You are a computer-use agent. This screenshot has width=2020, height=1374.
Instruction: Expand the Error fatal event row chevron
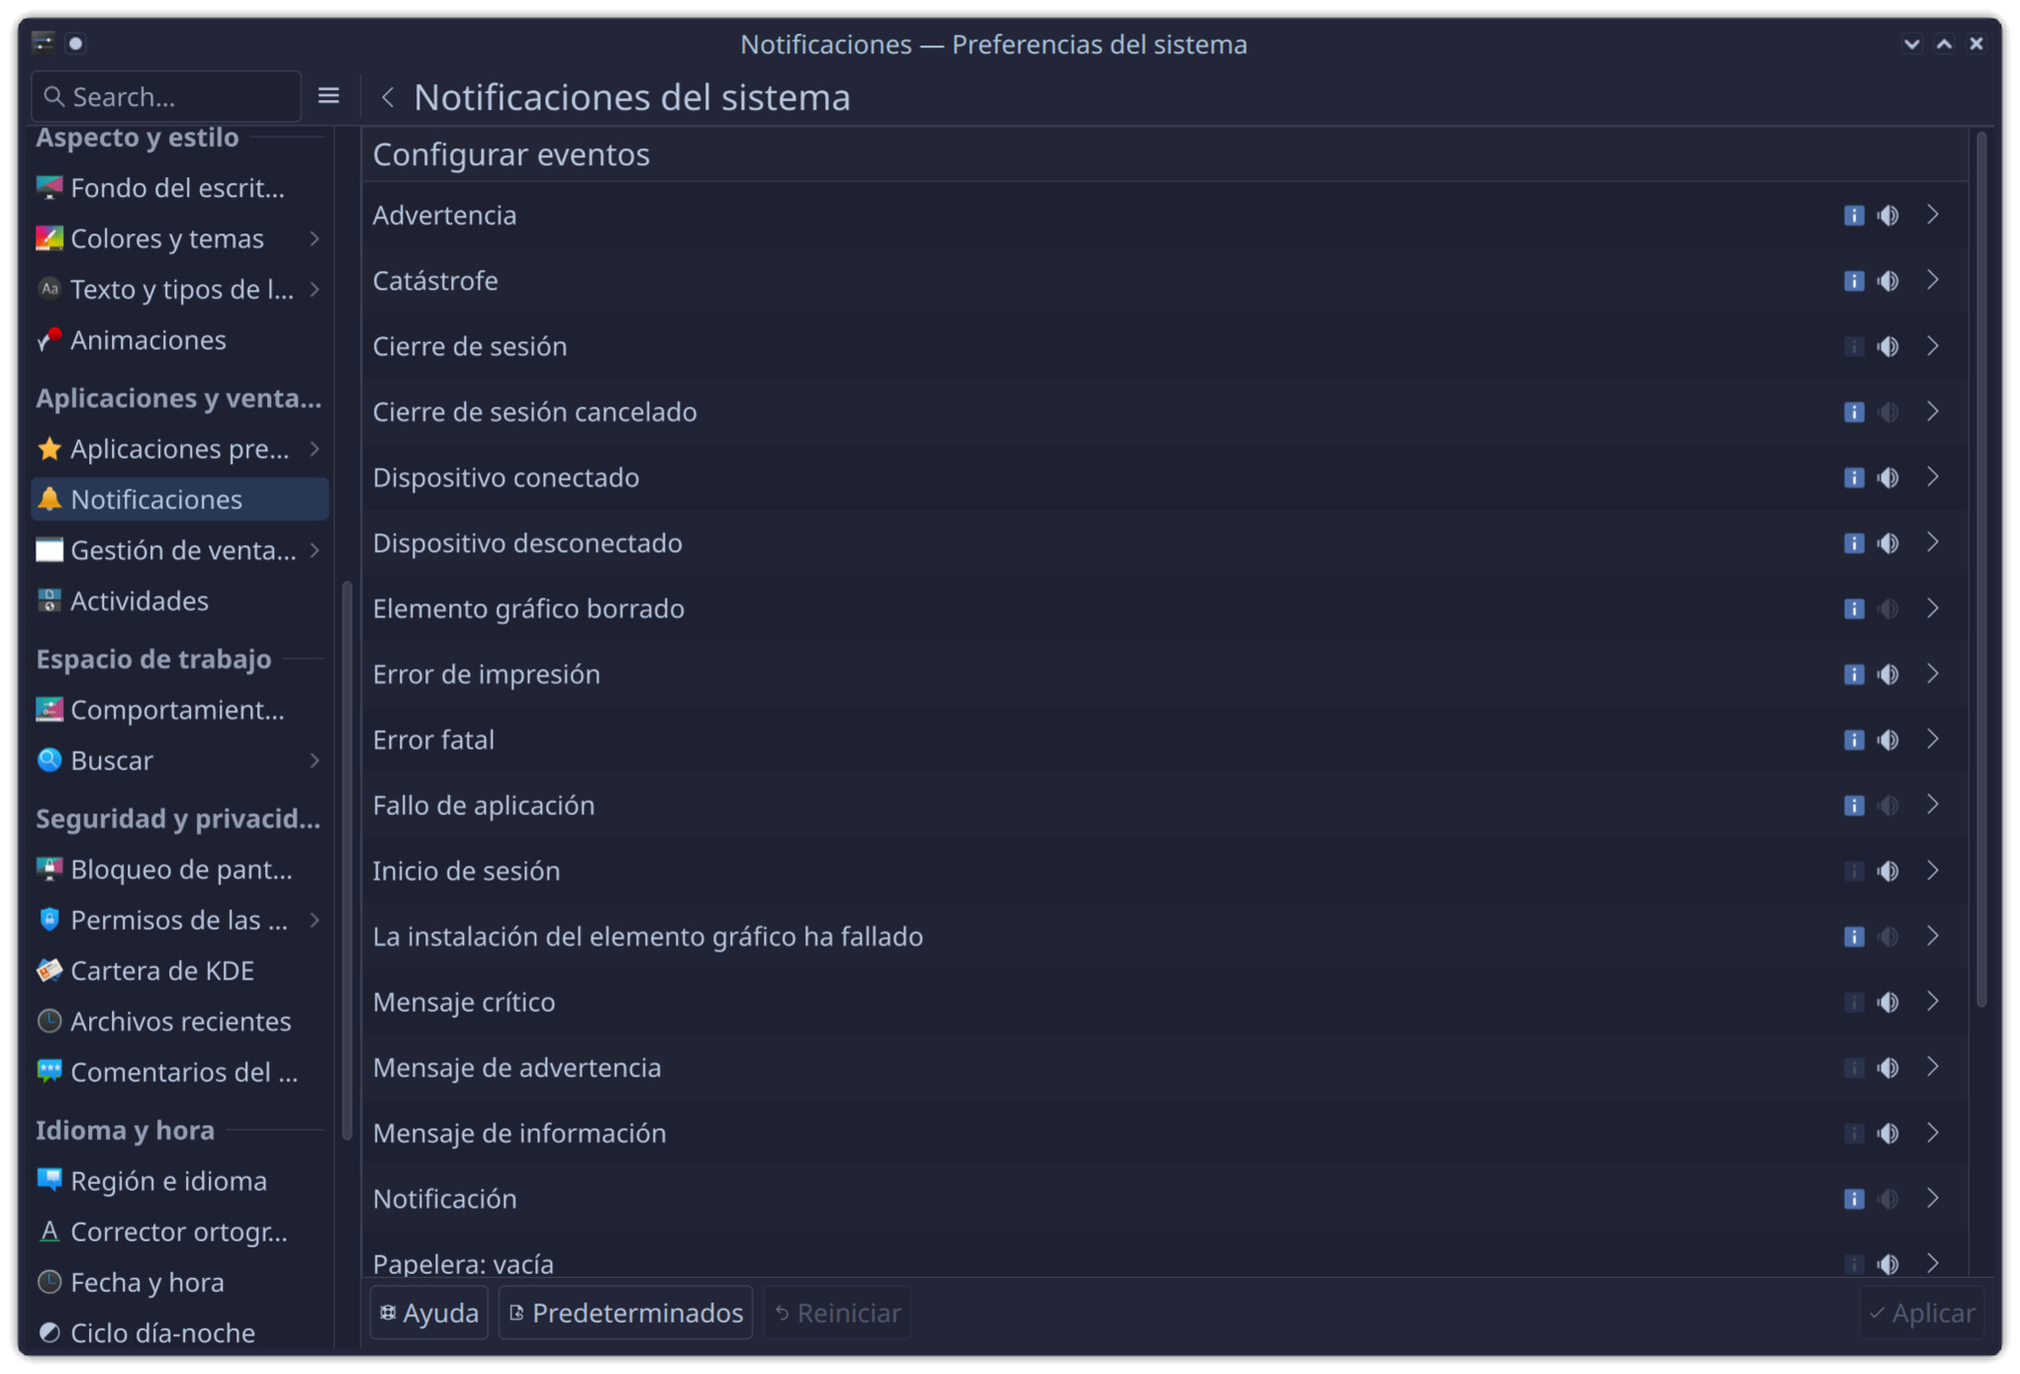point(1932,739)
